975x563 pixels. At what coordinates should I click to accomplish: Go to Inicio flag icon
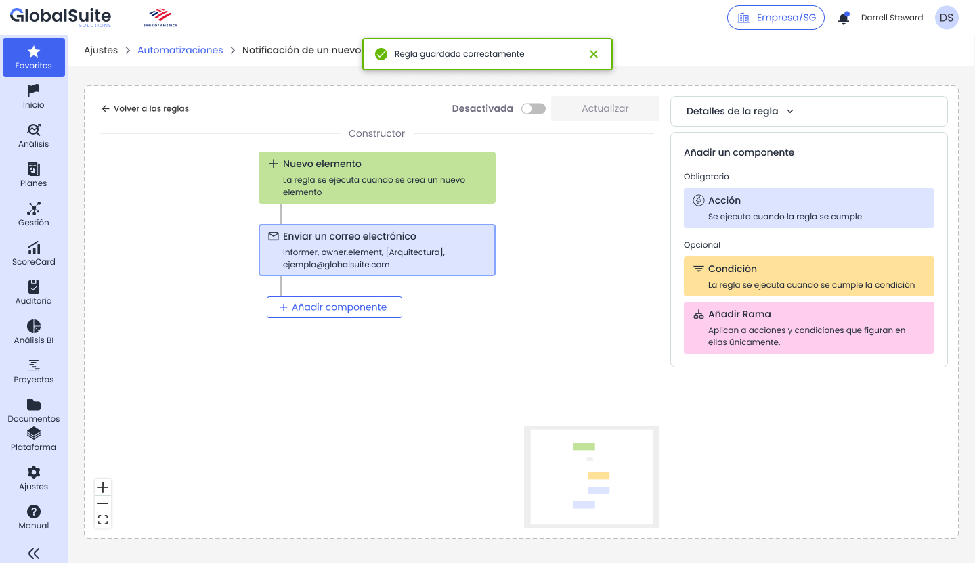(34, 90)
